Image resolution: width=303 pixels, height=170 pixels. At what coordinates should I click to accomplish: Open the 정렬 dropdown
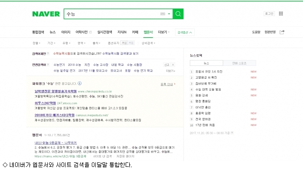[37, 43]
